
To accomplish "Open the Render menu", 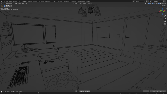I will click(10, 1).
